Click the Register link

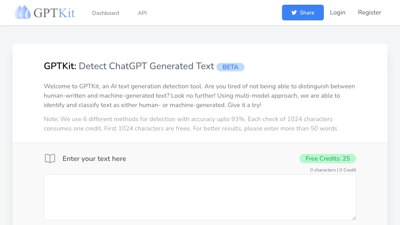tap(369, 12)
